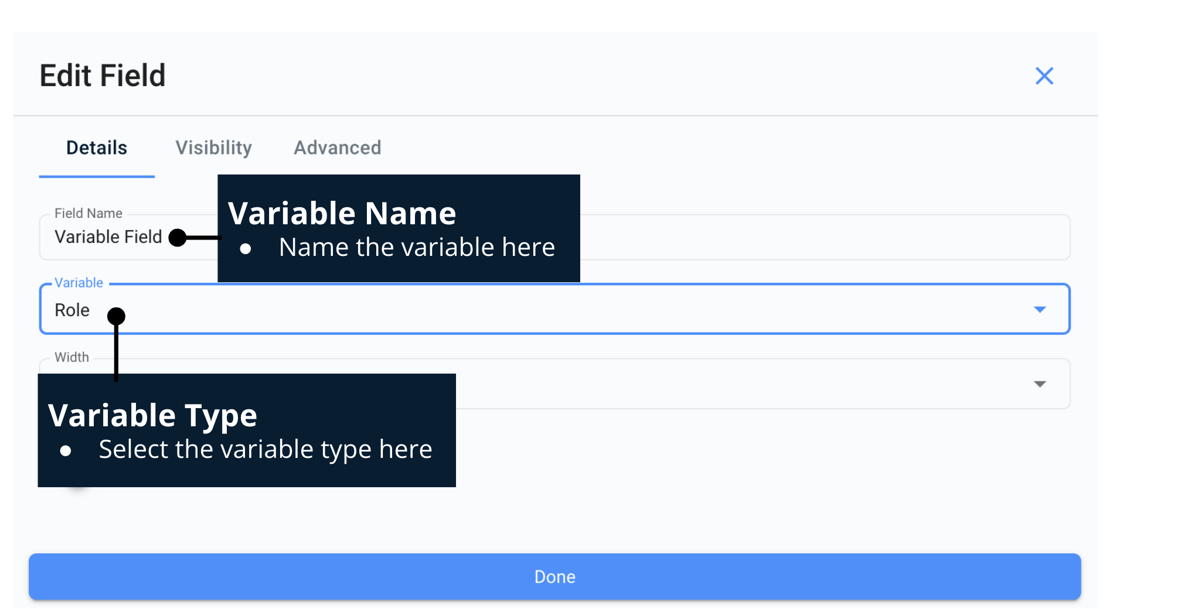Switch to the Details tab
Viewport: 1198px width, 609px height.
97,148
